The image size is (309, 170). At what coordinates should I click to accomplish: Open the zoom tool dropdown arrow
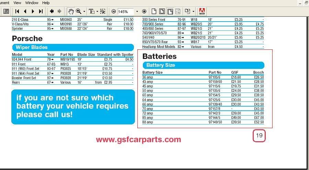click(84, 11)
